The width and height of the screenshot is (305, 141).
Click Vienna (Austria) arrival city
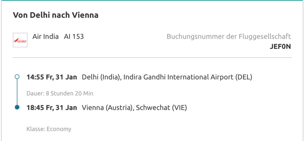107,108
